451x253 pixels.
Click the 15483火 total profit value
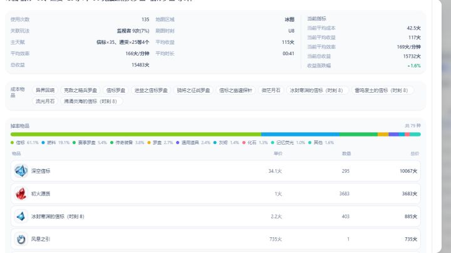click(140, 65)
